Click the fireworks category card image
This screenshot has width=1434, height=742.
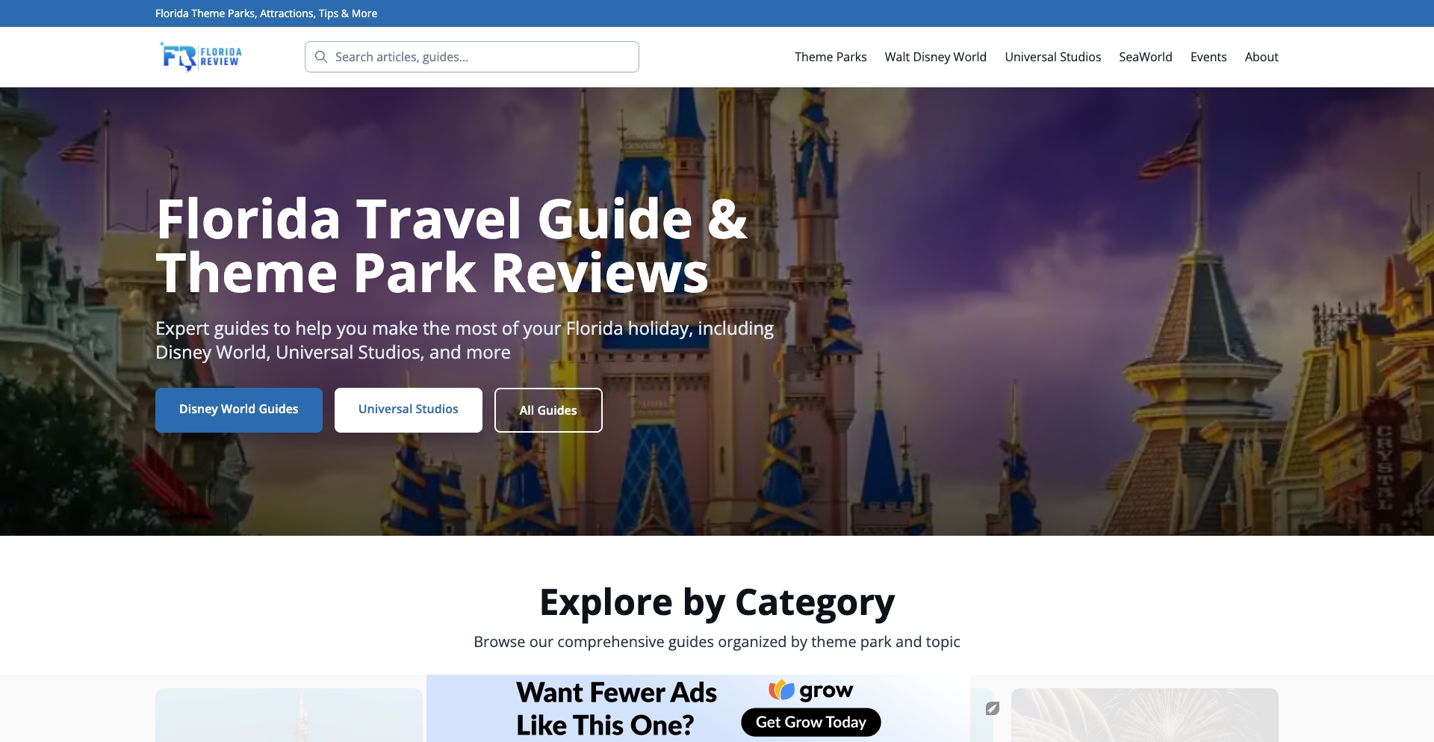pyautogui.click(x=1145, y=717)
